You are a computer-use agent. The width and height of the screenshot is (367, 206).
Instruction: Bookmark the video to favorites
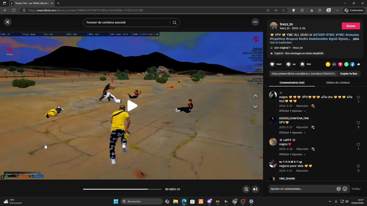coord(302,64)
